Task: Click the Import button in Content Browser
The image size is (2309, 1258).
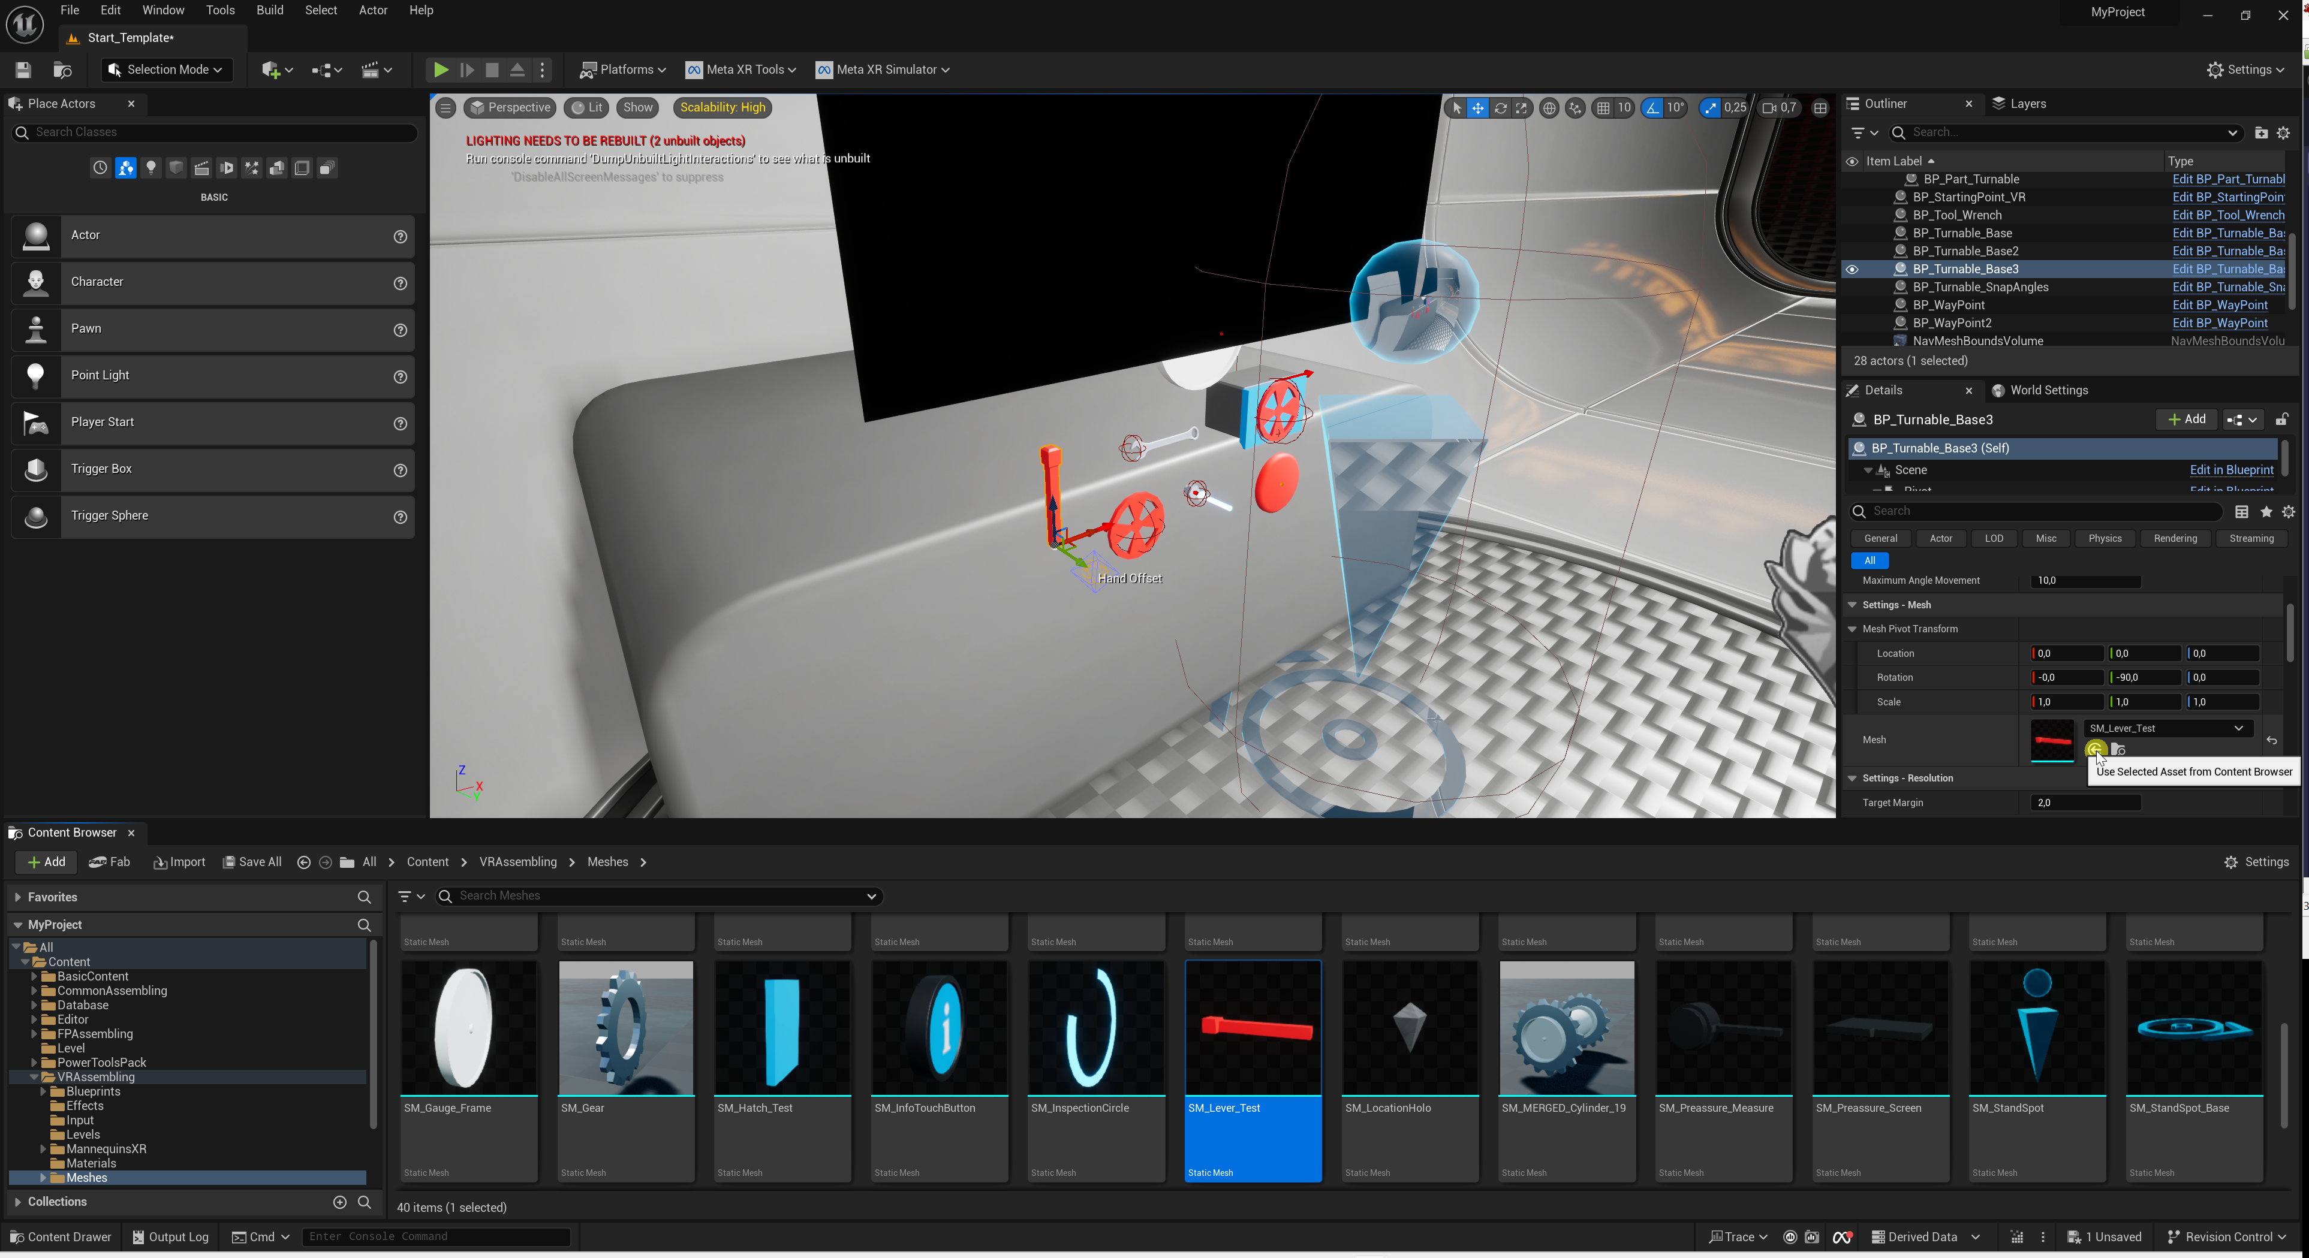Action: 179,862
